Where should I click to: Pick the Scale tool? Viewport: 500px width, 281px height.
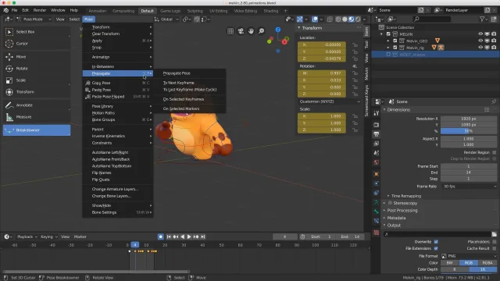tap(37, 80)
